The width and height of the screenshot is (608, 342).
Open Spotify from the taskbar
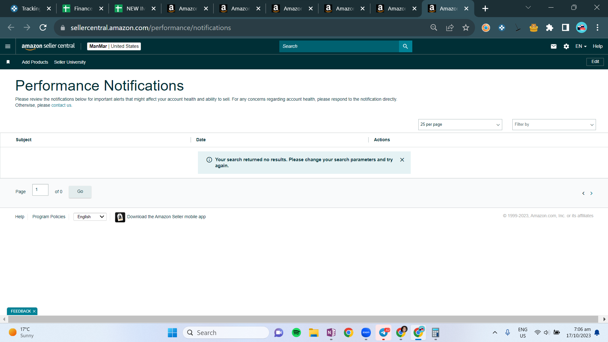pyautogui.click(x=296, y=332)
